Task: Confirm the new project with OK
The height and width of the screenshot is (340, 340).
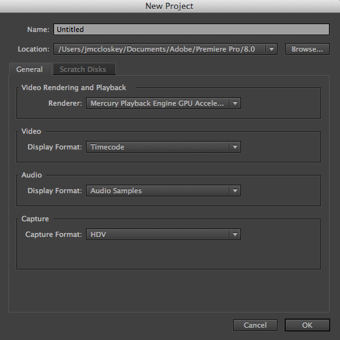Action: pyautogui.click(x=307, y=325)
